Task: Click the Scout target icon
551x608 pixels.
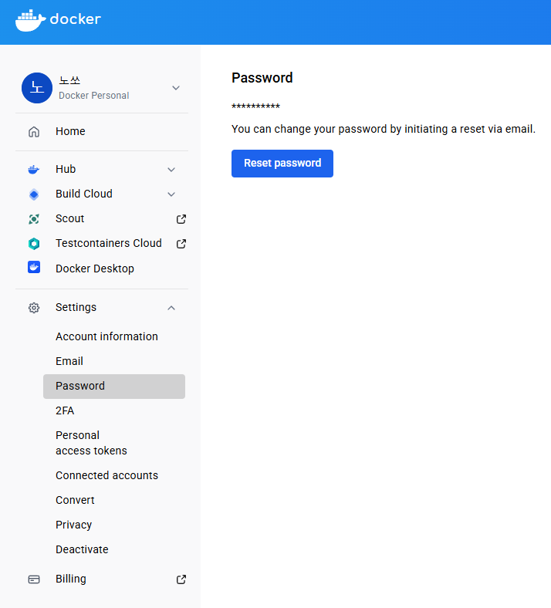Action: click(x=34, y=219)
